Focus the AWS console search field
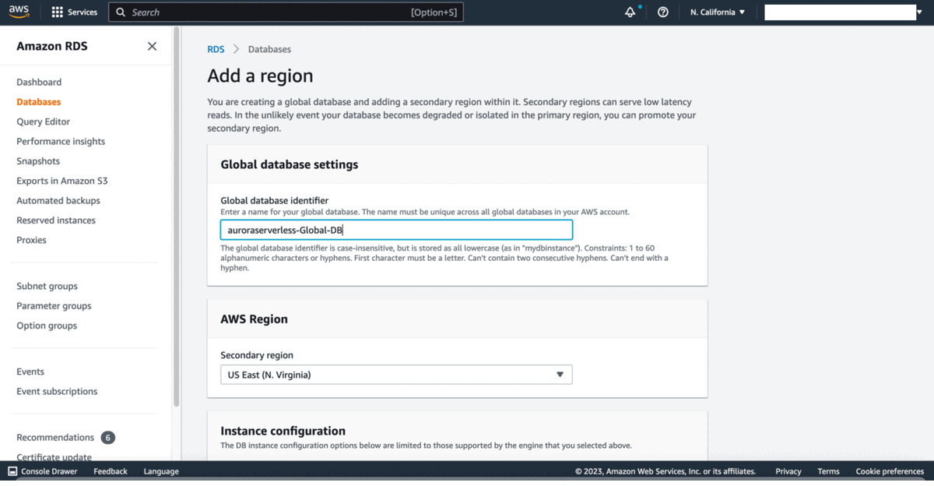Screen dimensions: 934x486 click(x=286, y=12)
